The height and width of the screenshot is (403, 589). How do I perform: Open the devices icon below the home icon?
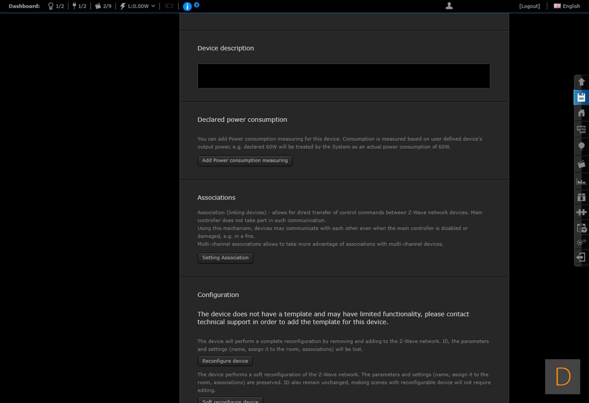point(581,129)
